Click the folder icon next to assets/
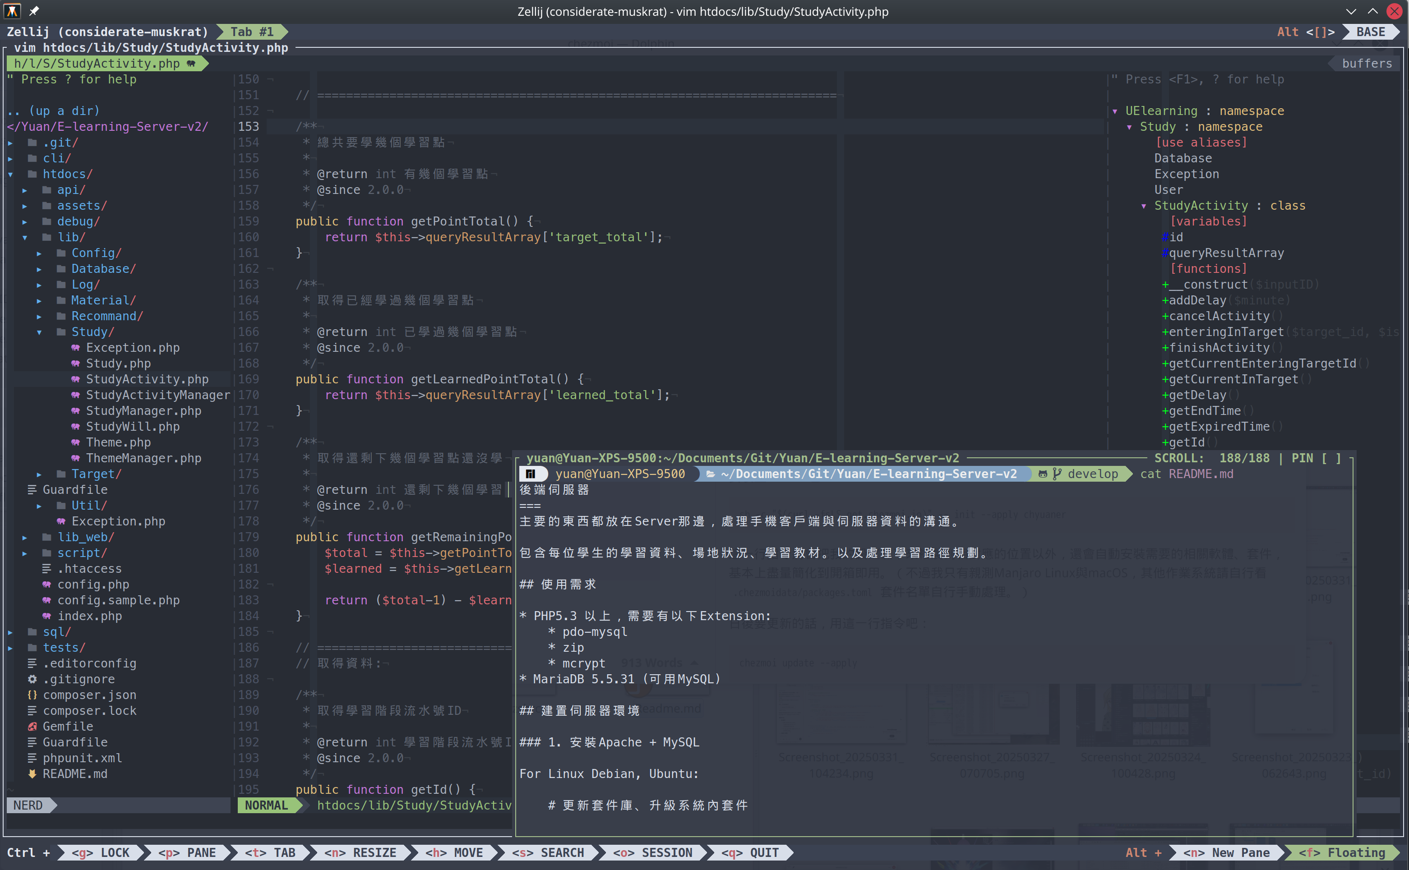Screen dimensions: 1409x870 (46, 205)
